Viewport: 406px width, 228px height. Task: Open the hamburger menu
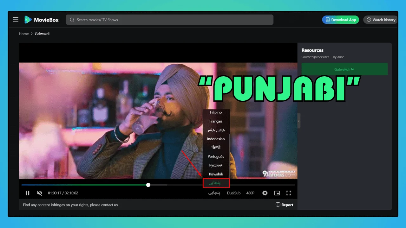pos(16,20)
